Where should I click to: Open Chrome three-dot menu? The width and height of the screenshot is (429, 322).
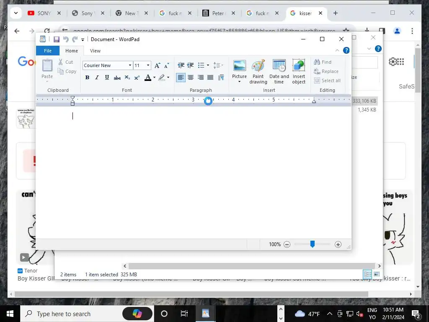[412, 31]
